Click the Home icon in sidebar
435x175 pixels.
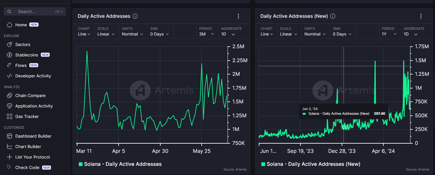click(x=9, y=25)
